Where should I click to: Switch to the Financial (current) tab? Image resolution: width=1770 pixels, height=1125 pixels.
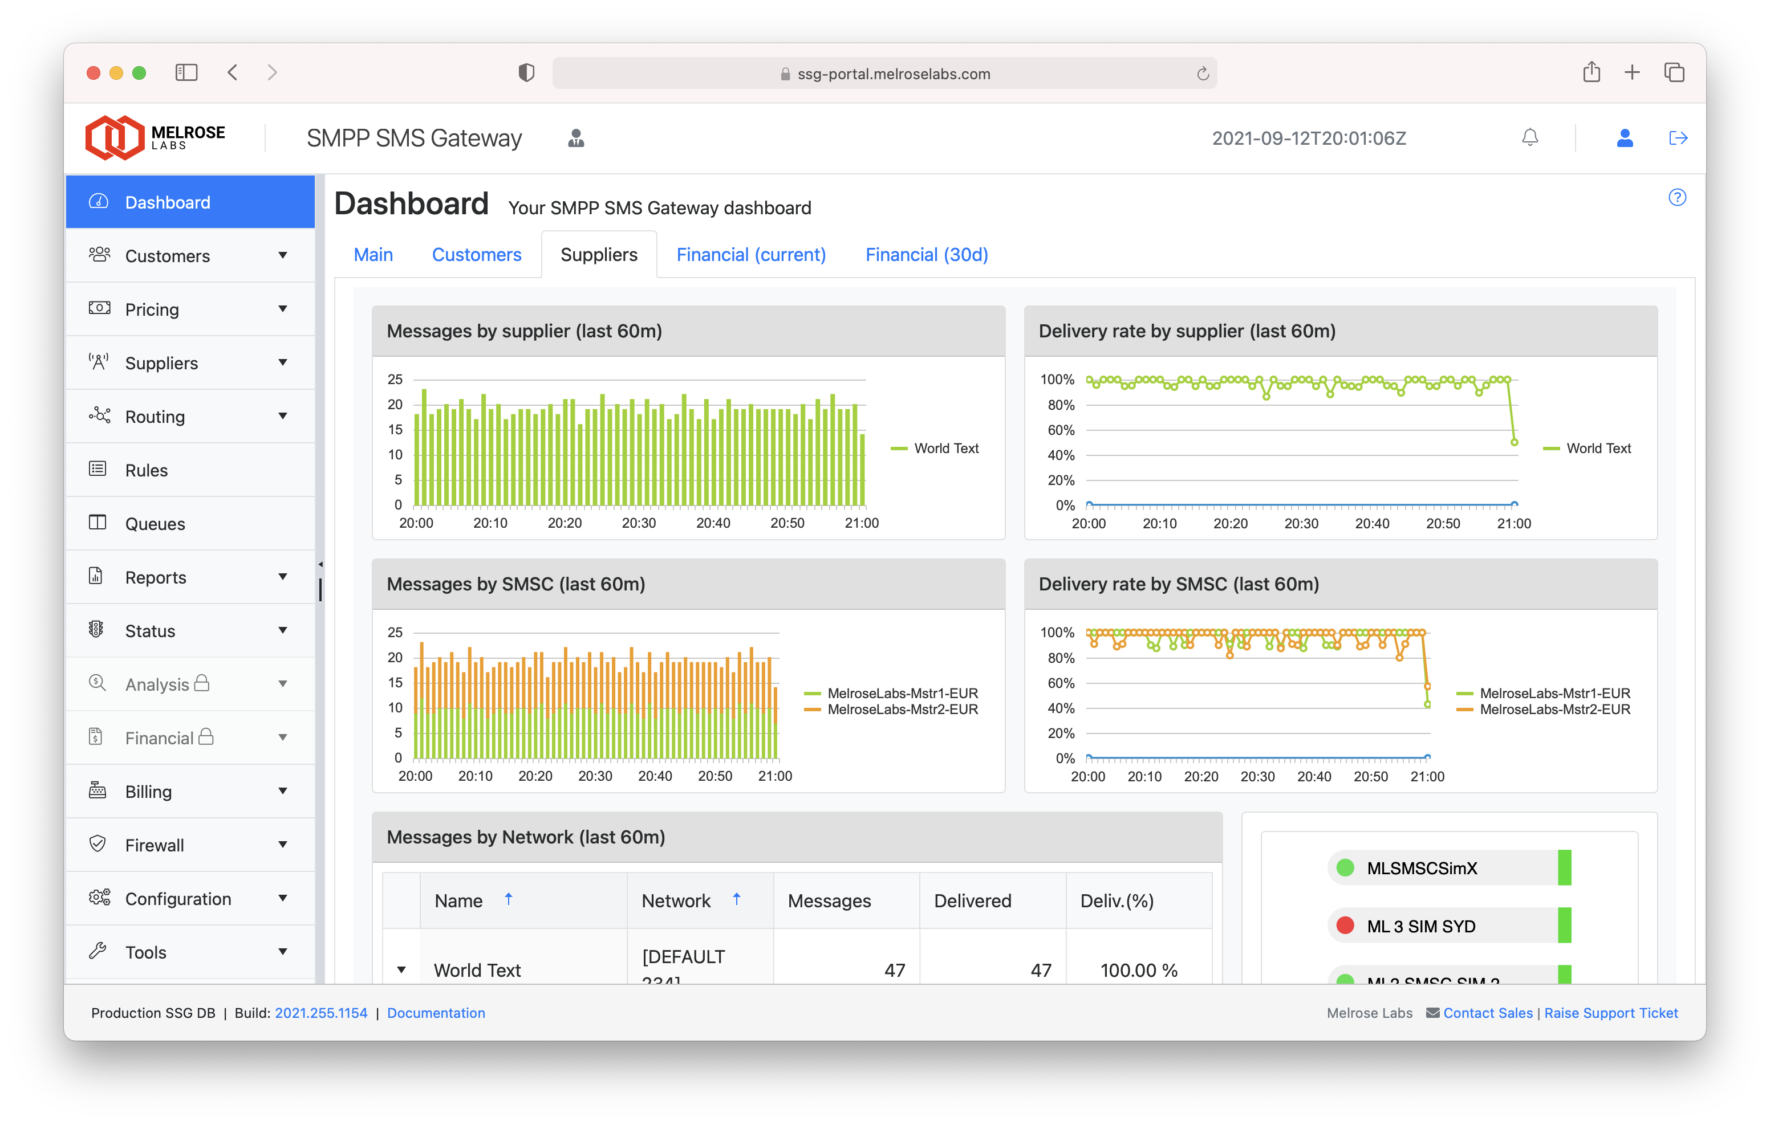750,254
